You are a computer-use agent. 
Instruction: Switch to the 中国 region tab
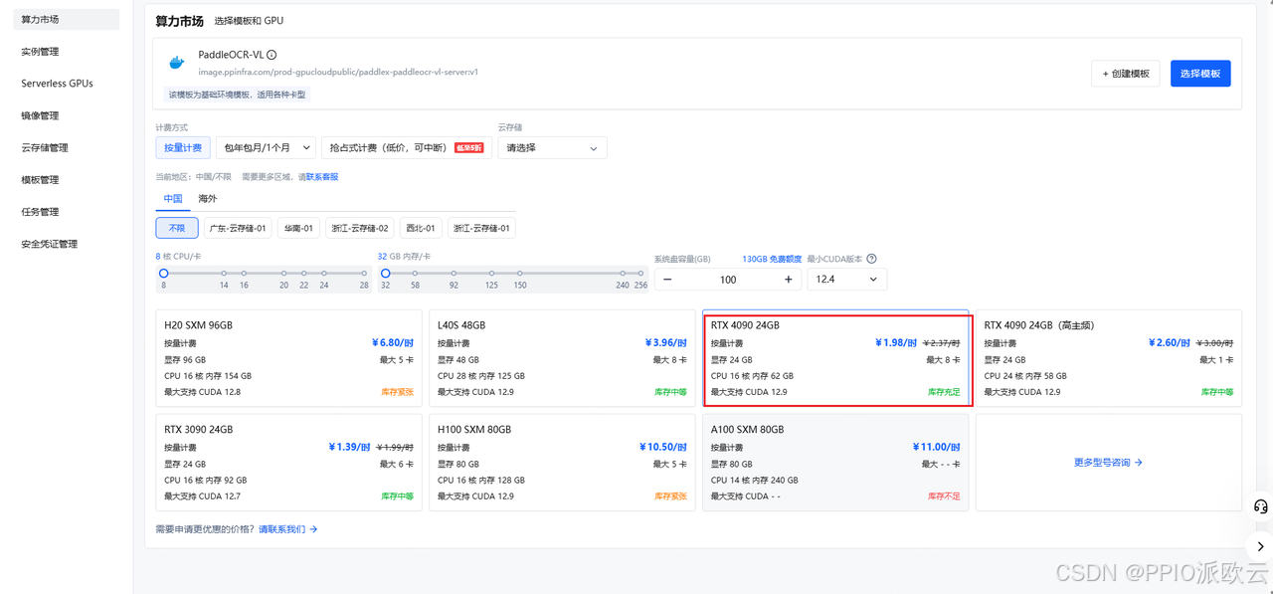click(173, 199)
